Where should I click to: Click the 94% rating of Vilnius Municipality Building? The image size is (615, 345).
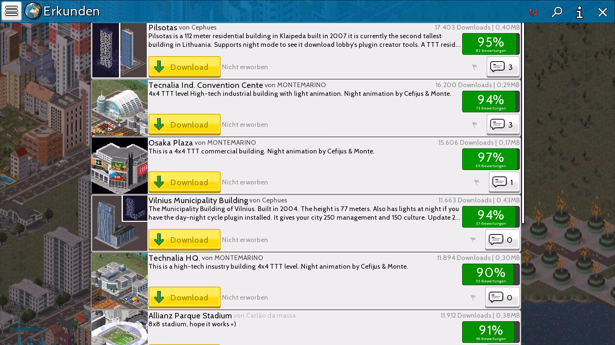tap(491, 217)
